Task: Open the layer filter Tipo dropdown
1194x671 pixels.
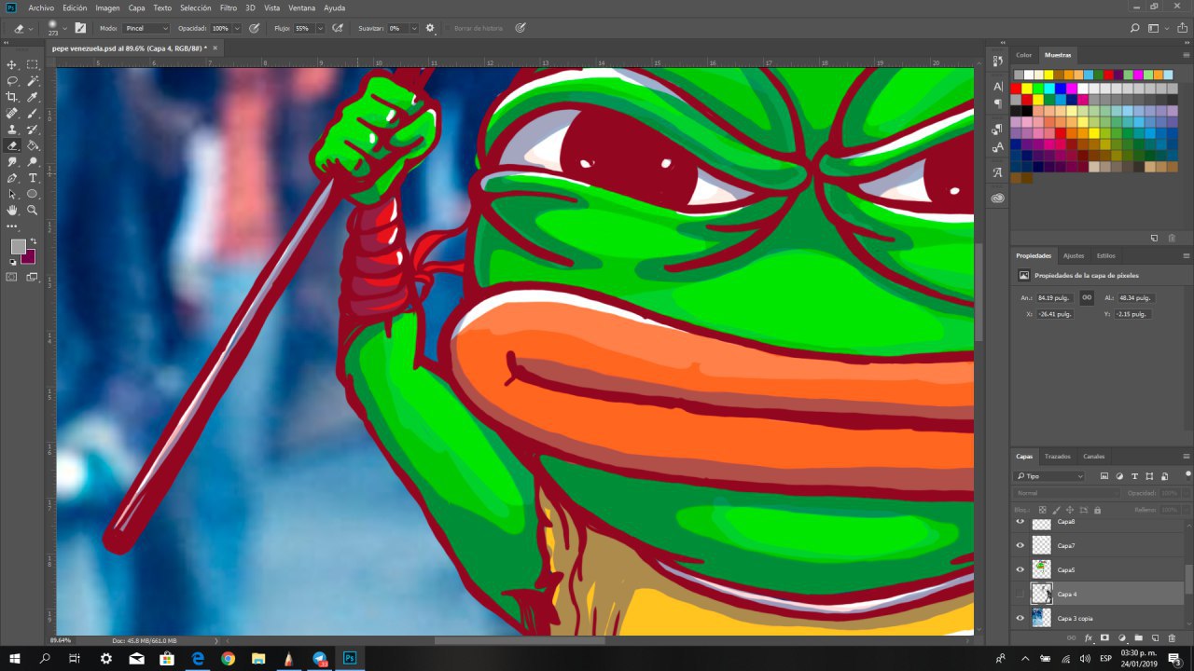Action: coord(1049,476)
